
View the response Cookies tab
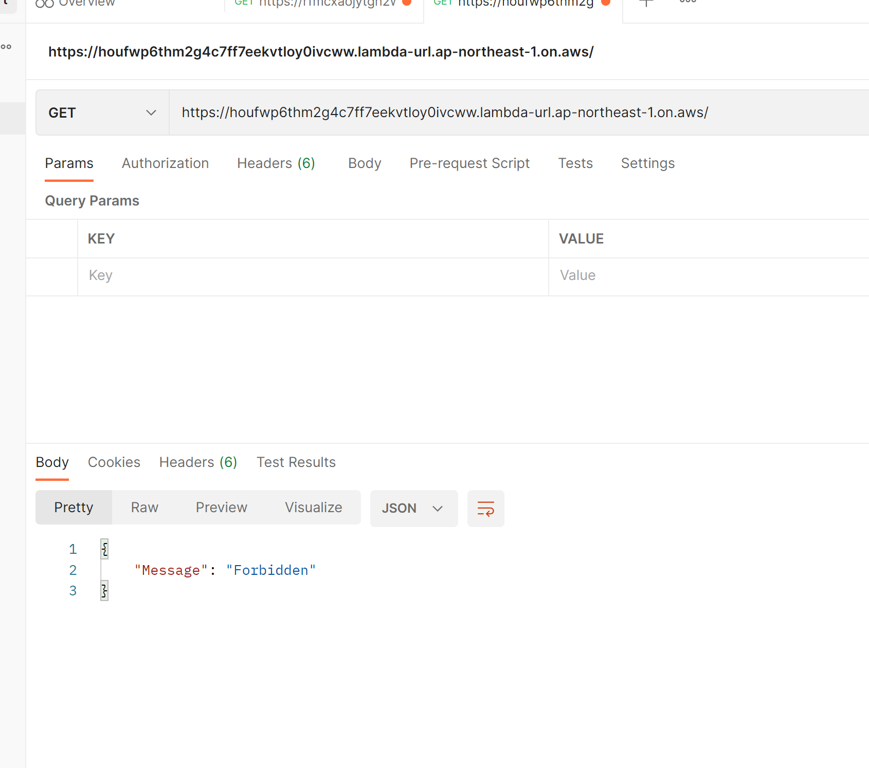coord(114,462)
